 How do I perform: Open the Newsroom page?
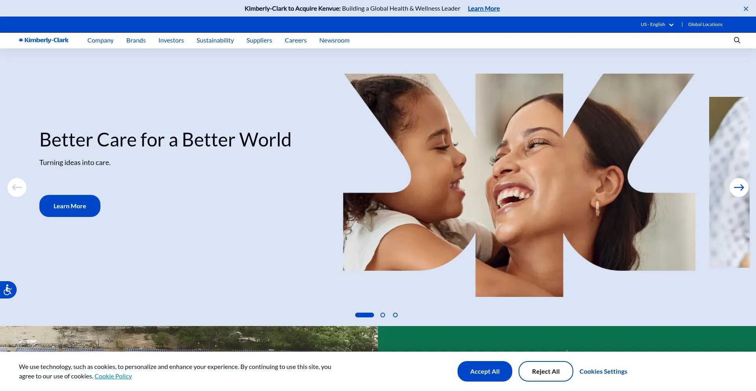(x=334, y=40)
